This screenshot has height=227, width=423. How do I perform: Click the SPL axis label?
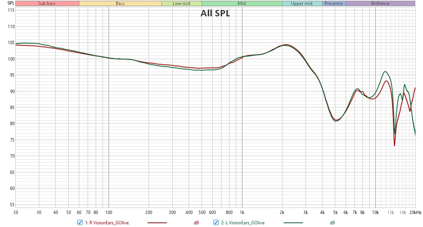[11, 3]
